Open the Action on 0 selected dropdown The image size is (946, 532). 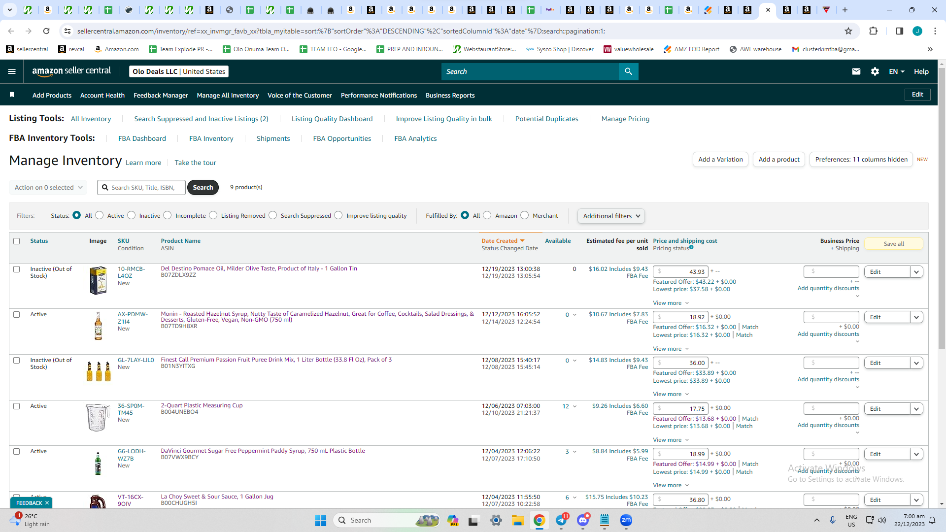[x=48, y=187]
